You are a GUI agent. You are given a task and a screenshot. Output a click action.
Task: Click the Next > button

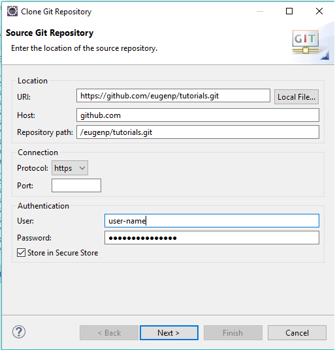(169, 333)
